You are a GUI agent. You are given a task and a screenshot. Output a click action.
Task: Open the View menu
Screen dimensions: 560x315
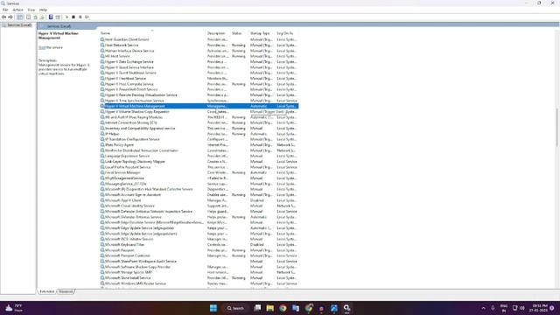tap(31, 10)
